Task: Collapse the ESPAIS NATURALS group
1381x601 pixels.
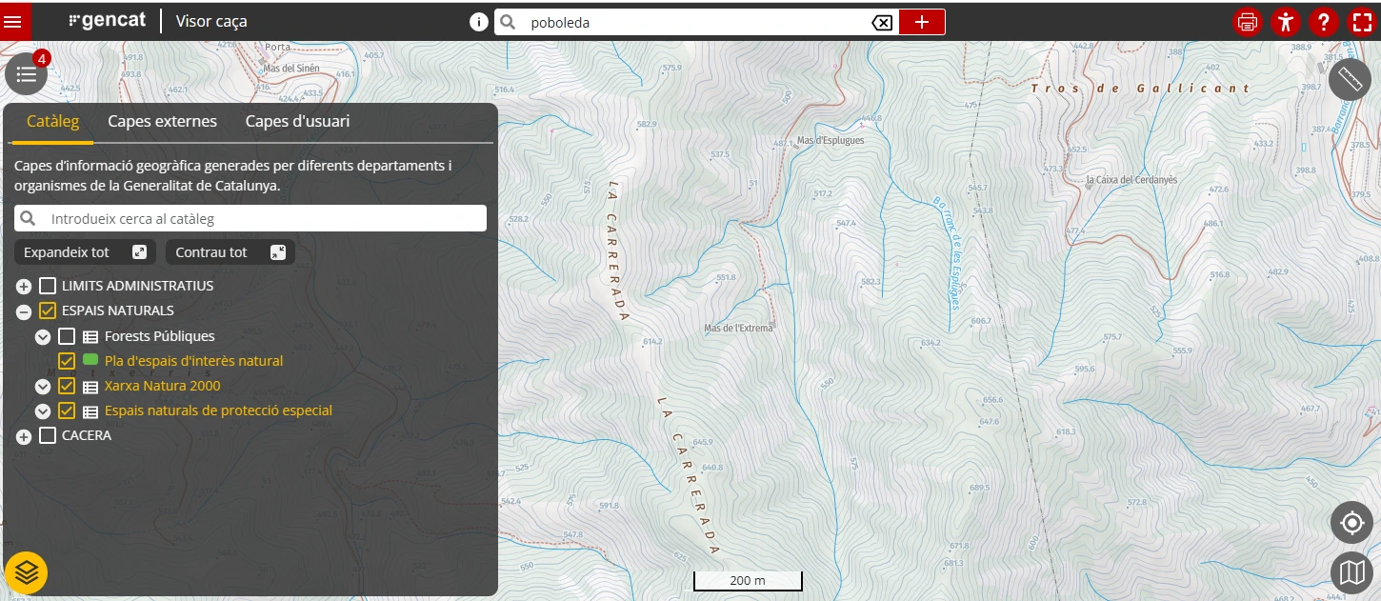Action: pyautogui.click(x=24, y=311)
